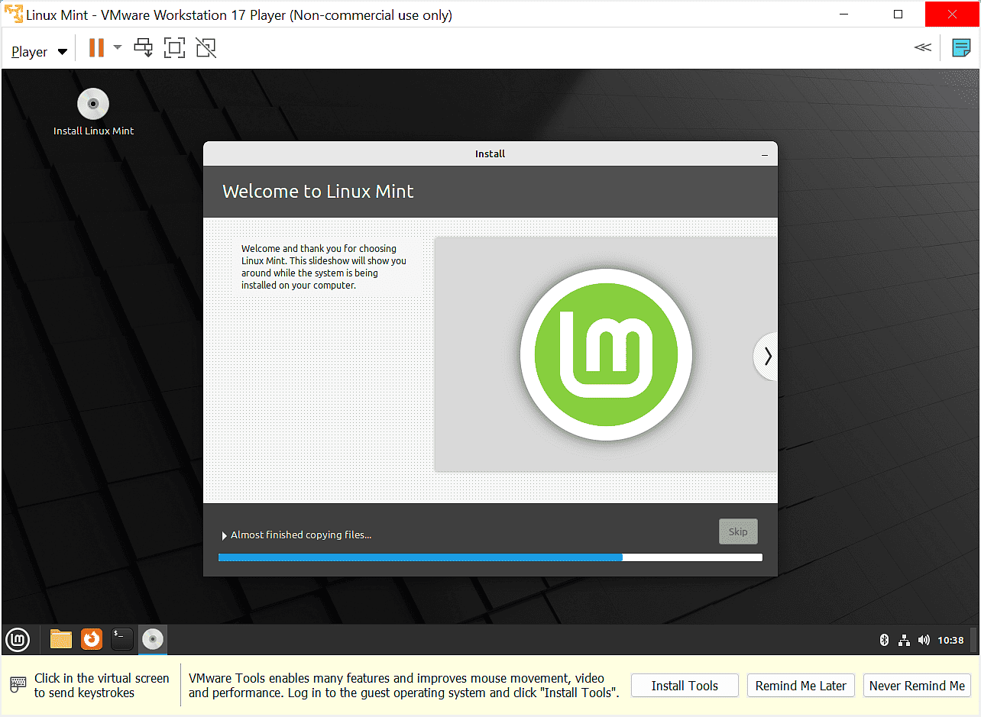The height and width of the screenshot is (717, 981).
Task: Enter full screen mode via toolbar icon
Action: click(x=174, y=47)
